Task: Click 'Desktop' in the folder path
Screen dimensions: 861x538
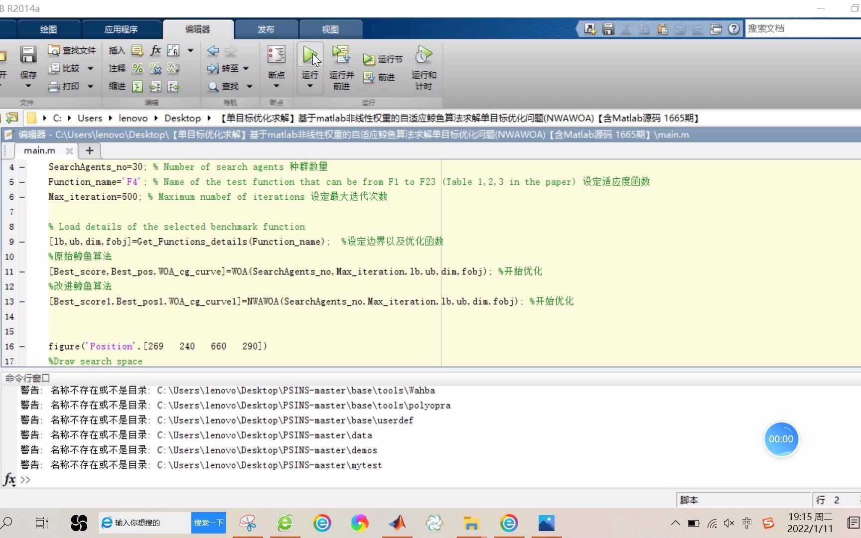Action: [x=182, y=118]
